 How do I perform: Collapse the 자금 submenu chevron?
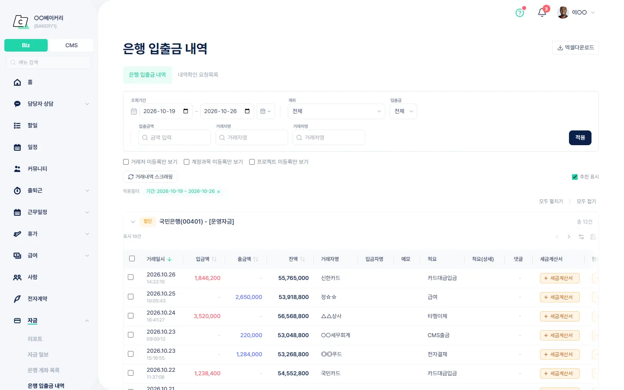pos(87,321)
